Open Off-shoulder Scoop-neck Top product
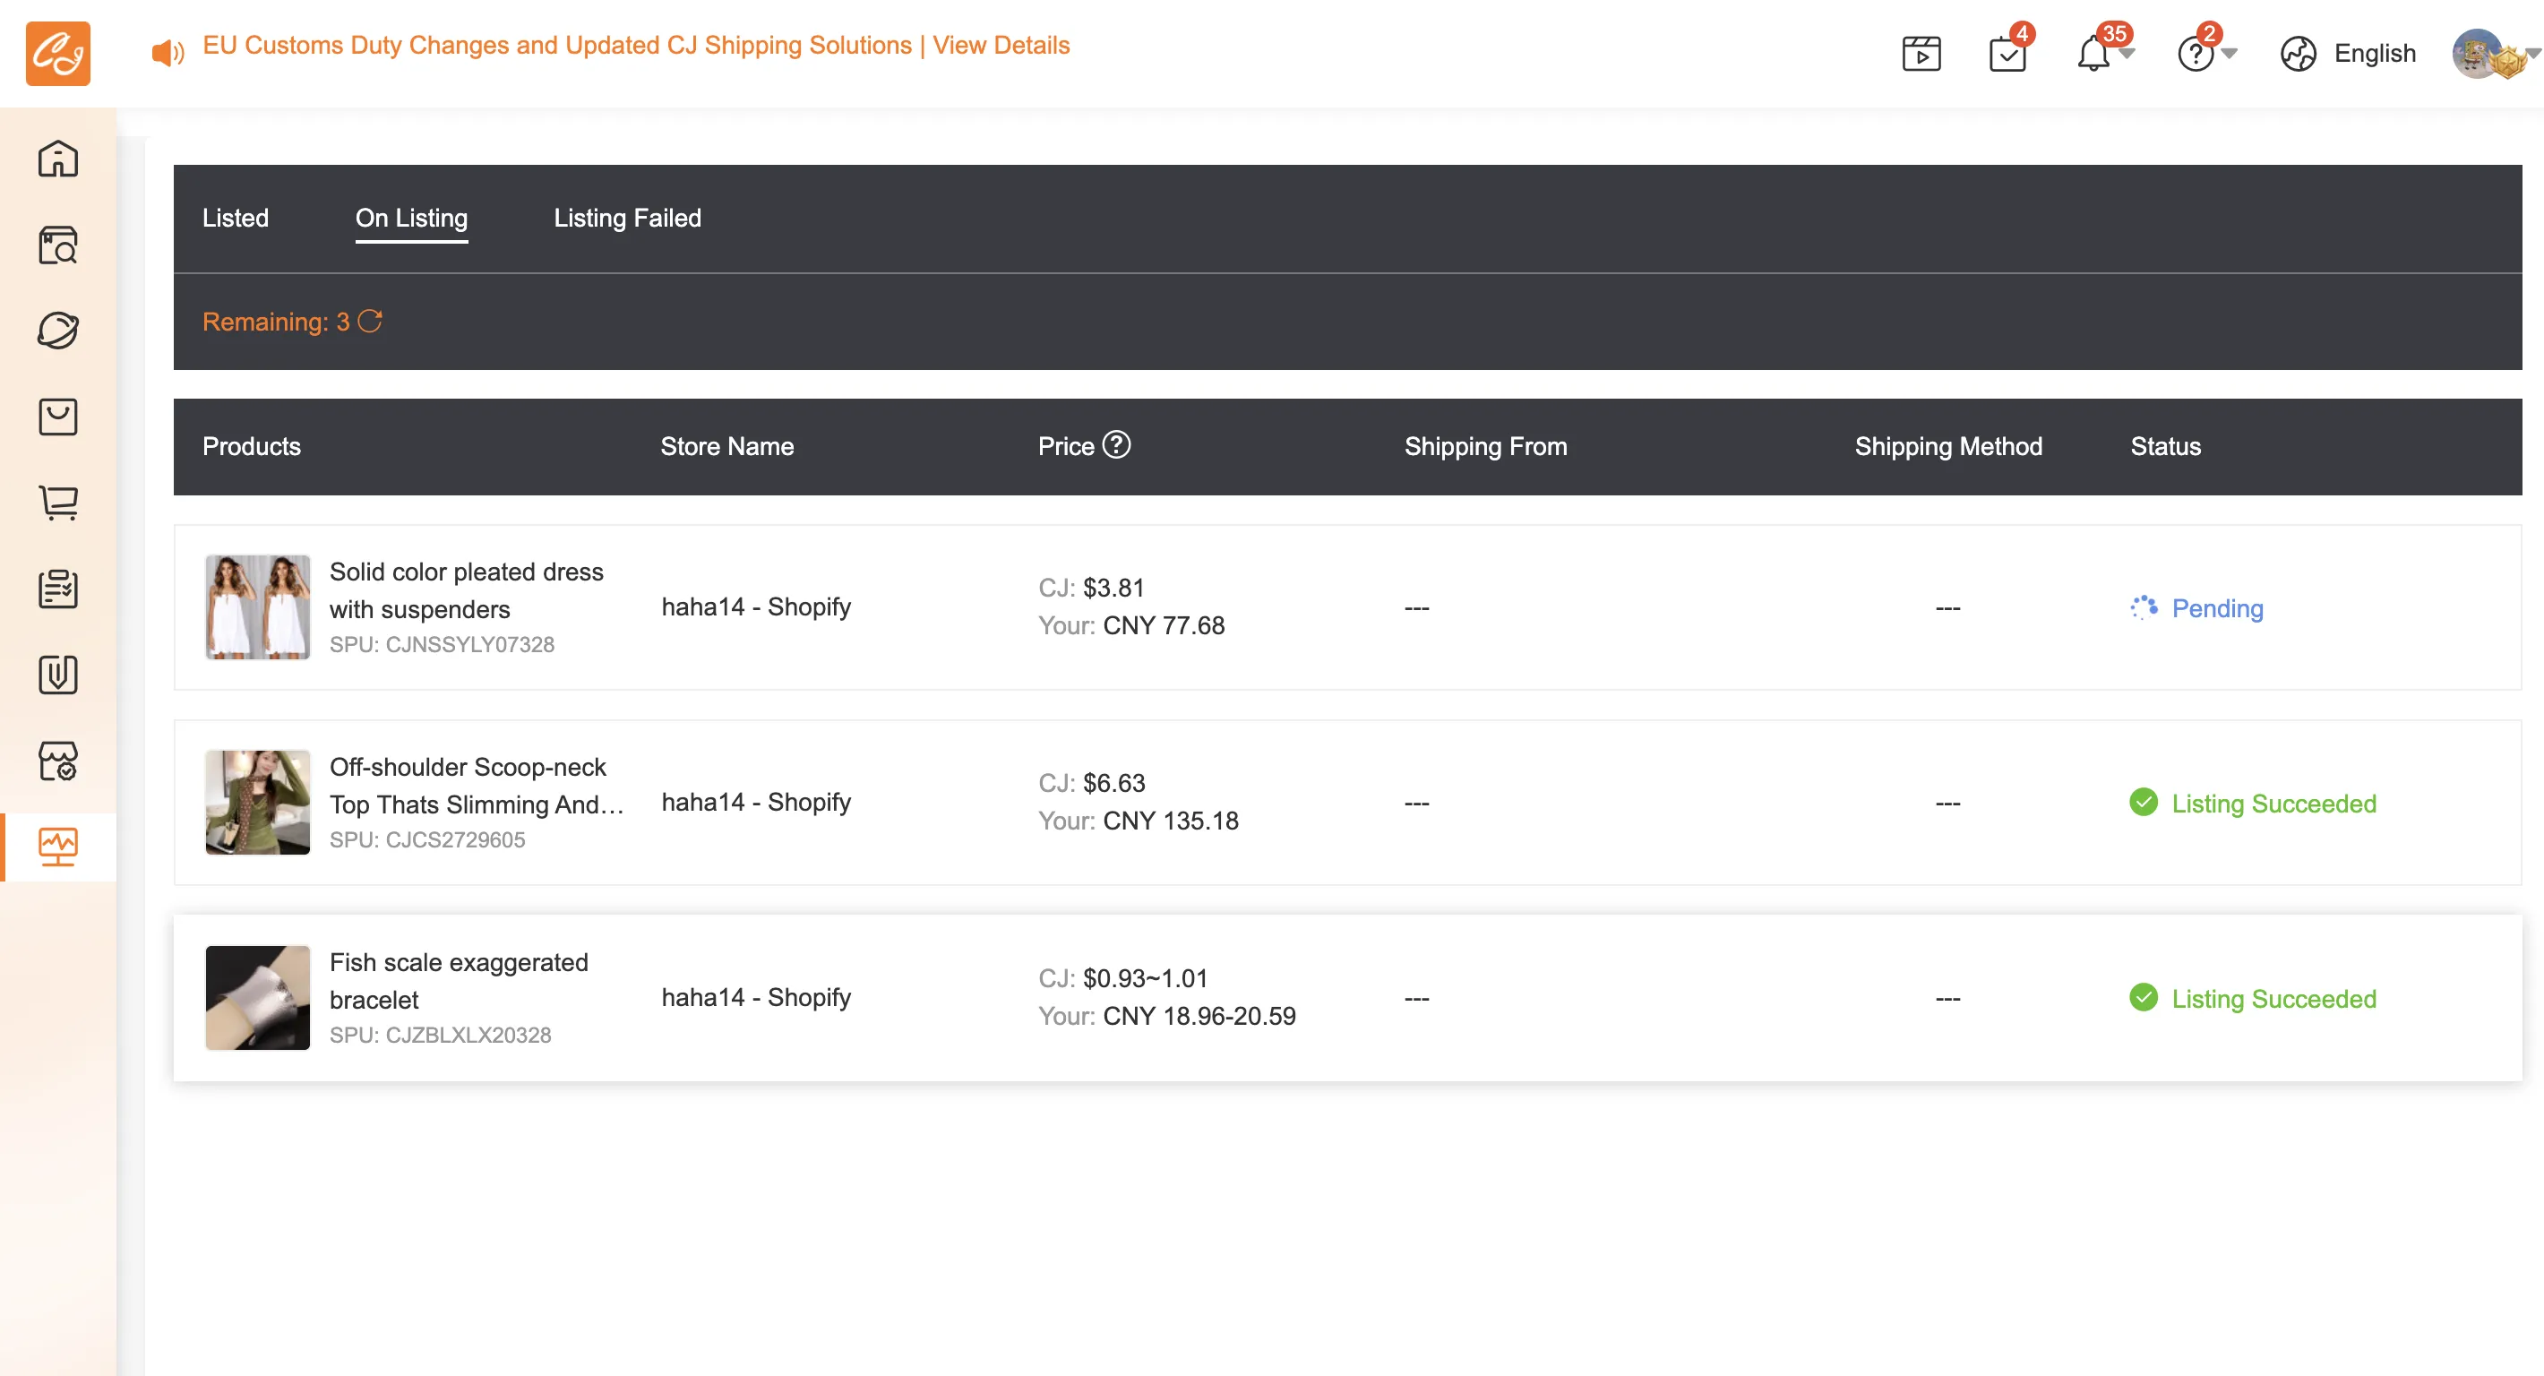This screenshot has height=1376, width=2544. click(x=476, y=786)
